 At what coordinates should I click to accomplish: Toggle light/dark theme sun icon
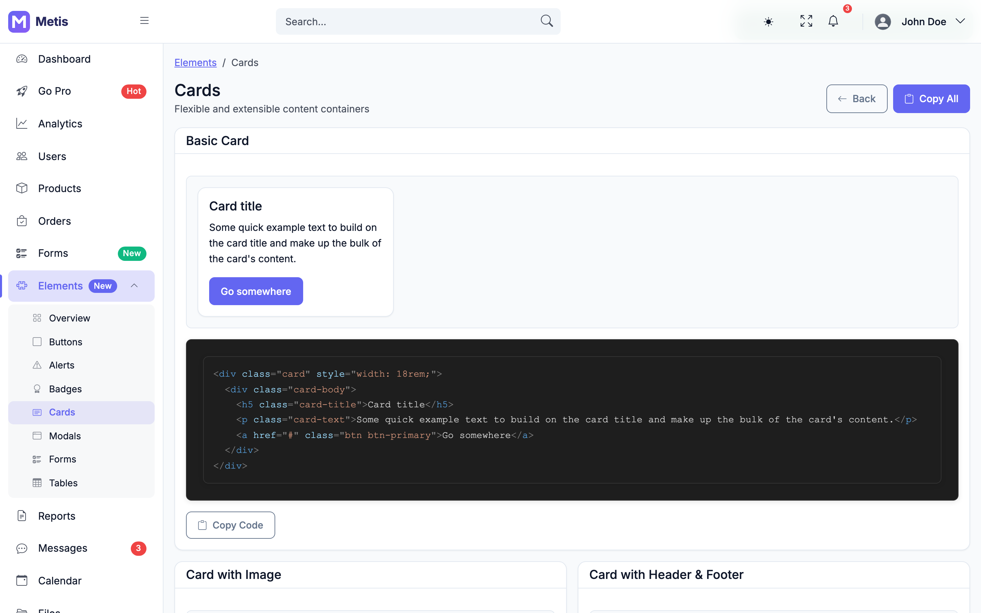(x=768, y=21)
